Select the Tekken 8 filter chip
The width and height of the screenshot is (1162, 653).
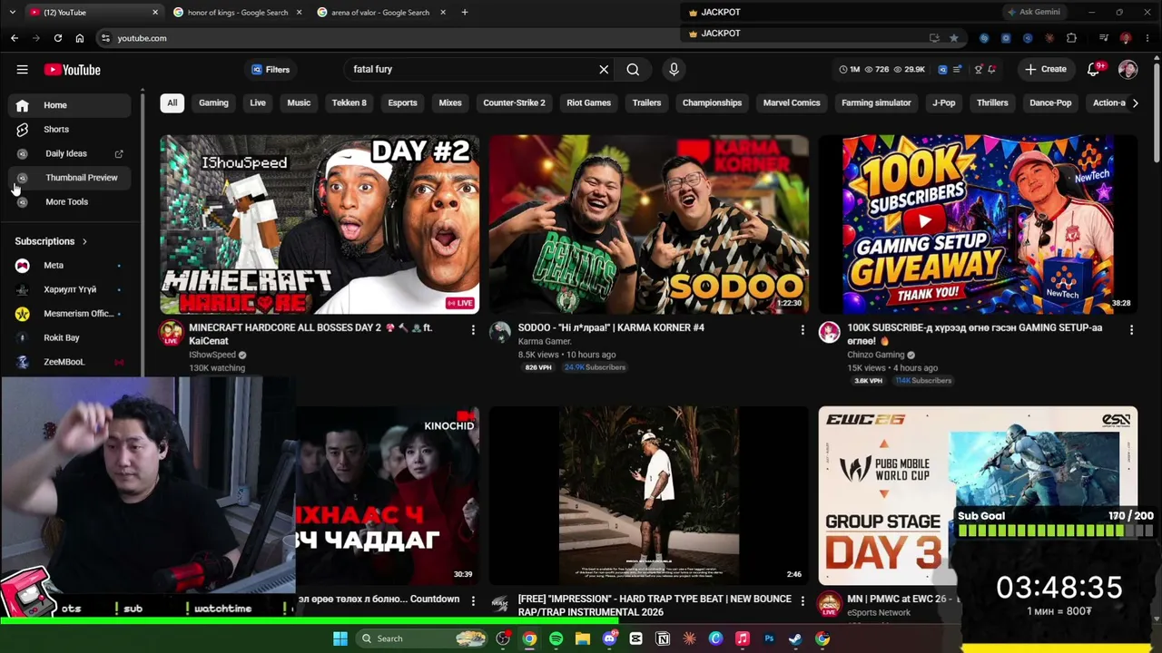[x=350, y=102]
